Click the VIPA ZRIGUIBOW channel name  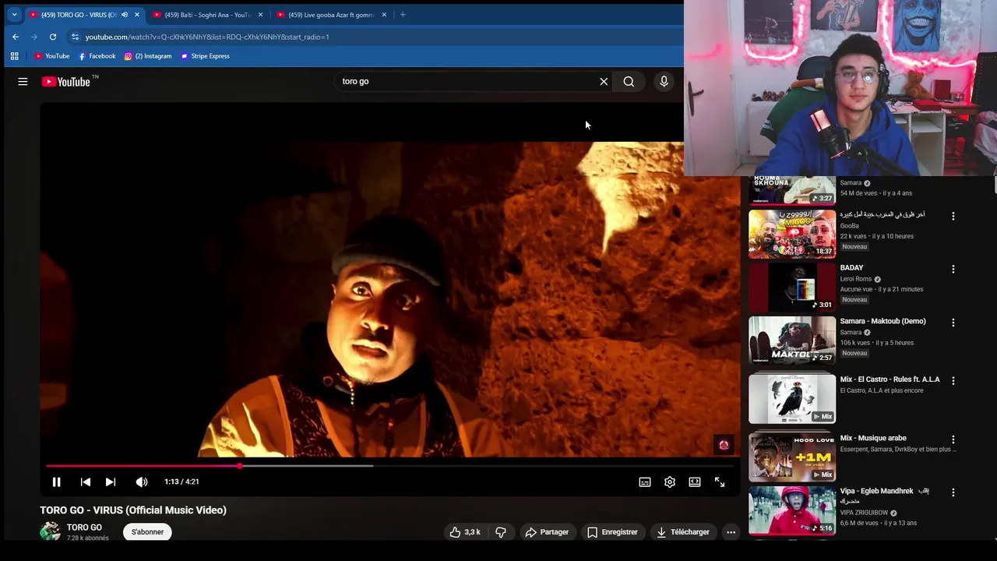pos(865,513)
